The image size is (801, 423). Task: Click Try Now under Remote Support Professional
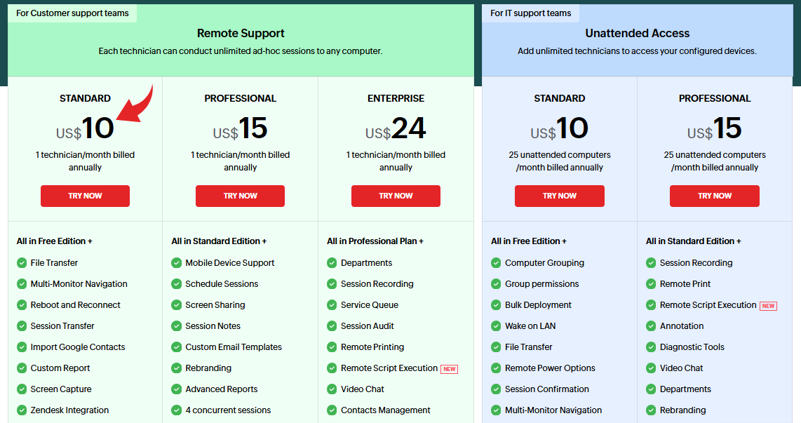click(240, 196)
